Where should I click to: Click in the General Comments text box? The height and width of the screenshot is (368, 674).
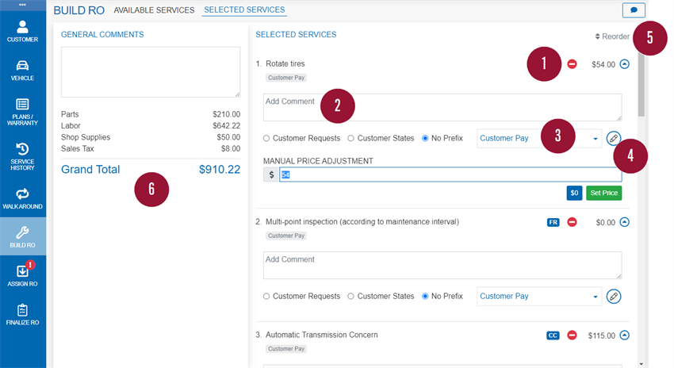(151, 72)
